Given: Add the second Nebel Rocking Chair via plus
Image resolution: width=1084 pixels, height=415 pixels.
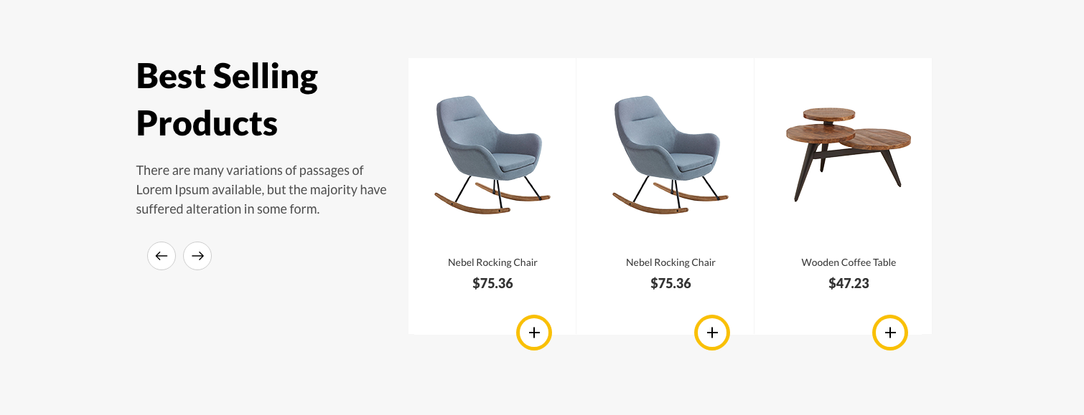Looking at the screenshot, I should pos(712,333).
